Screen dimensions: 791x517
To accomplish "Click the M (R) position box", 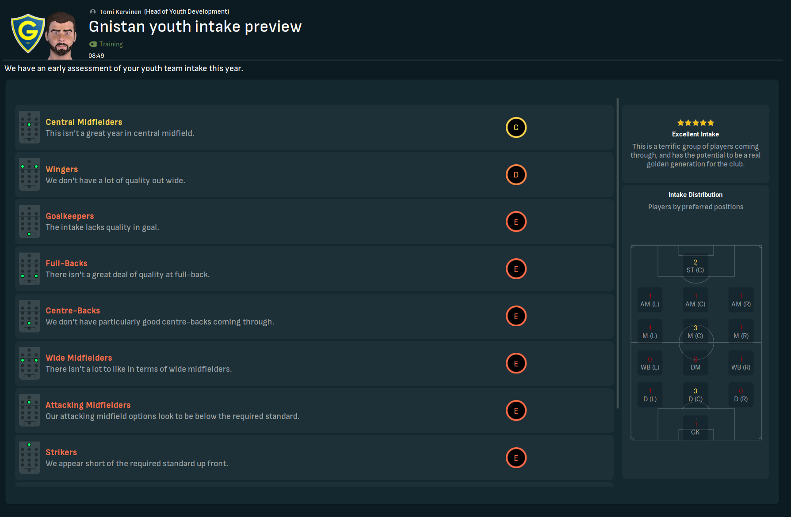I will point(741,332).
